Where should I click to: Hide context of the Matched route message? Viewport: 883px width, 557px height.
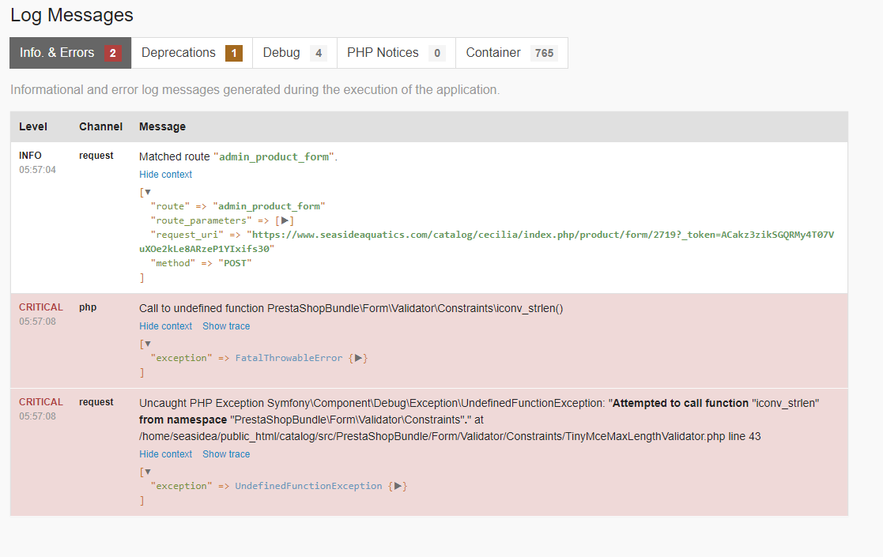coord(165,175)
